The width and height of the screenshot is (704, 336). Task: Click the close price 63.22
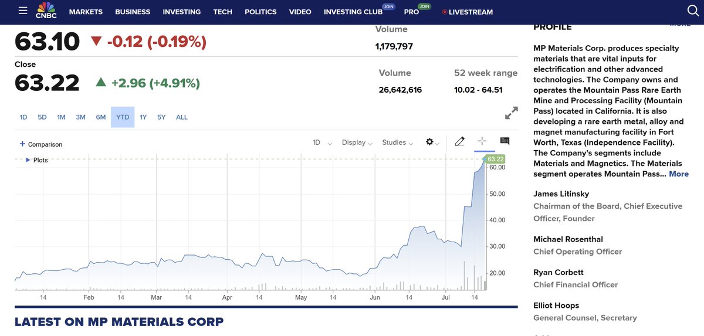tap(47, 83)
